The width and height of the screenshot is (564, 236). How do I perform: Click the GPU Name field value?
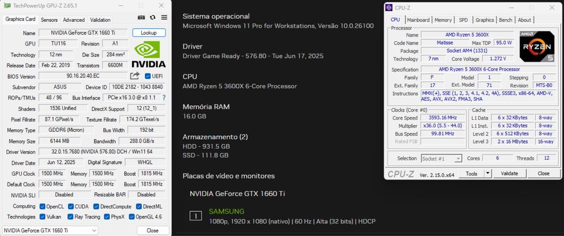(x=83, y=33)
